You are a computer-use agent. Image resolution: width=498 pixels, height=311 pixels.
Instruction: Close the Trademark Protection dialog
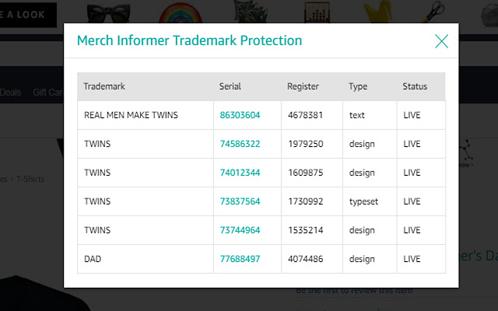[441, 41]
